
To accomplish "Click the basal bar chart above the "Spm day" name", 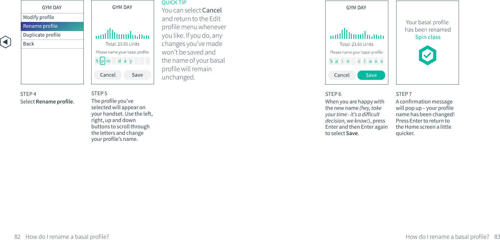I will click(122, 33).
